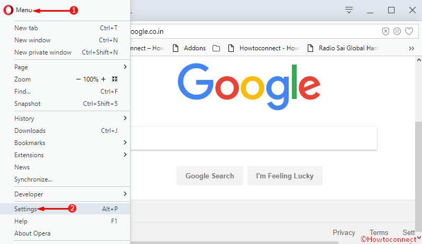Close the Opera window
This screenshot has width=422, height=244.
(412, 10)
